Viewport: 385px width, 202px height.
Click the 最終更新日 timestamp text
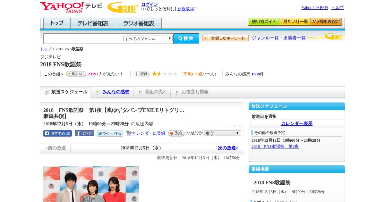tap(199, 158)
